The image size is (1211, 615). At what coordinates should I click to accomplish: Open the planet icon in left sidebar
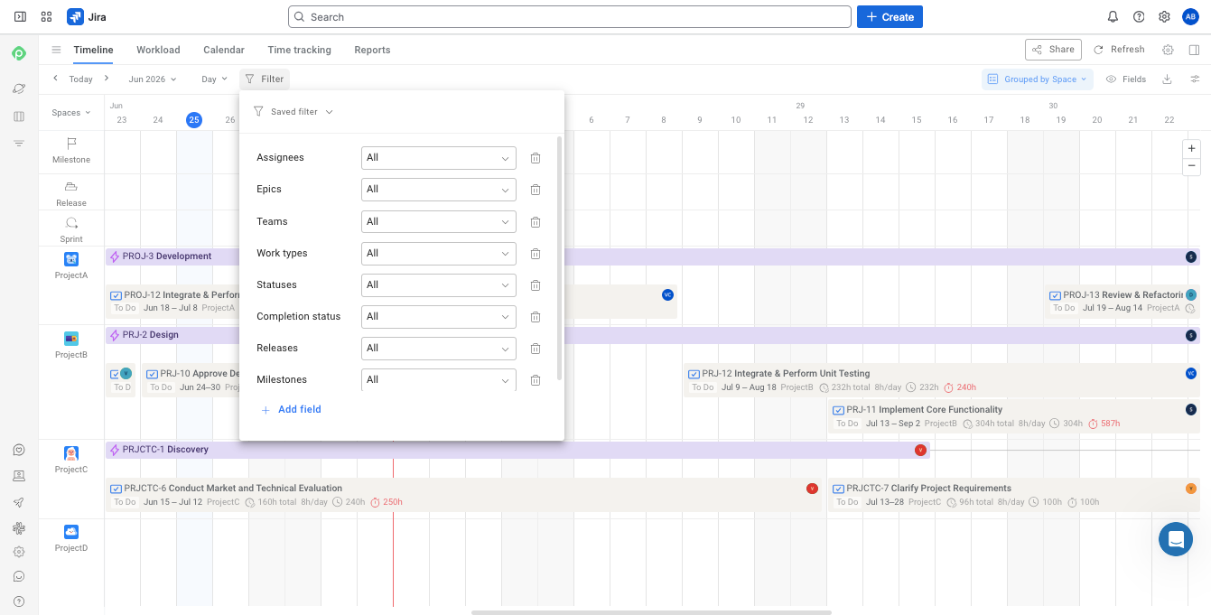pos(19,89)
